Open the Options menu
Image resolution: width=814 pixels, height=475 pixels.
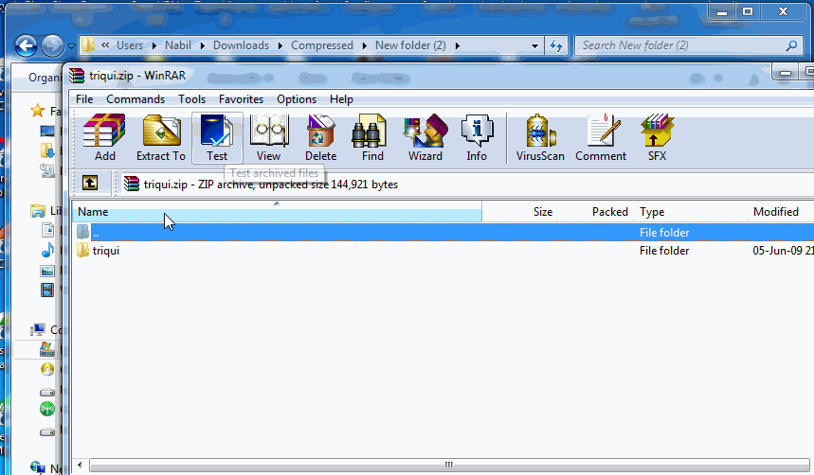point(297,99)
